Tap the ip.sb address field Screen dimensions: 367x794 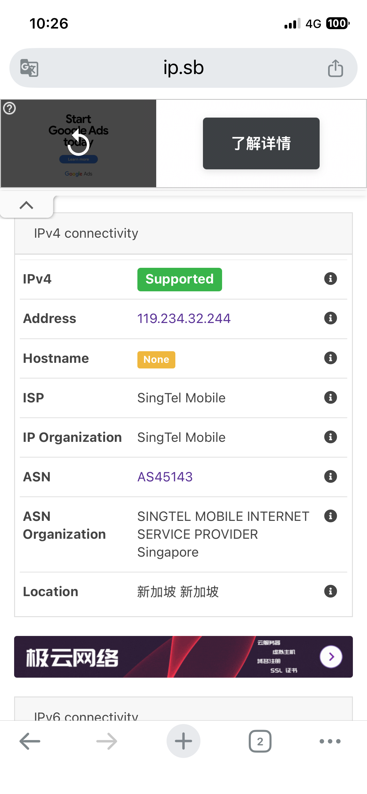pyautogui.click(x=183, y=68)
